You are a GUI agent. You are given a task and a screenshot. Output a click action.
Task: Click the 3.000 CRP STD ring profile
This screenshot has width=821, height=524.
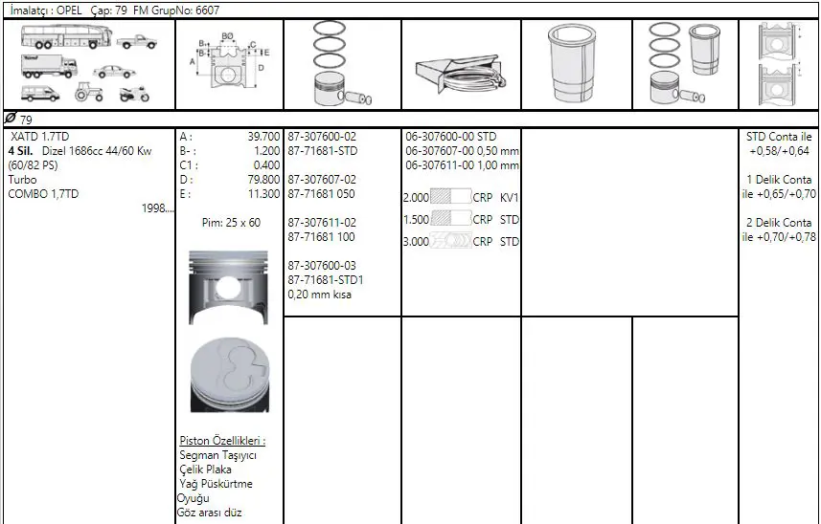(x=461, y=242)
